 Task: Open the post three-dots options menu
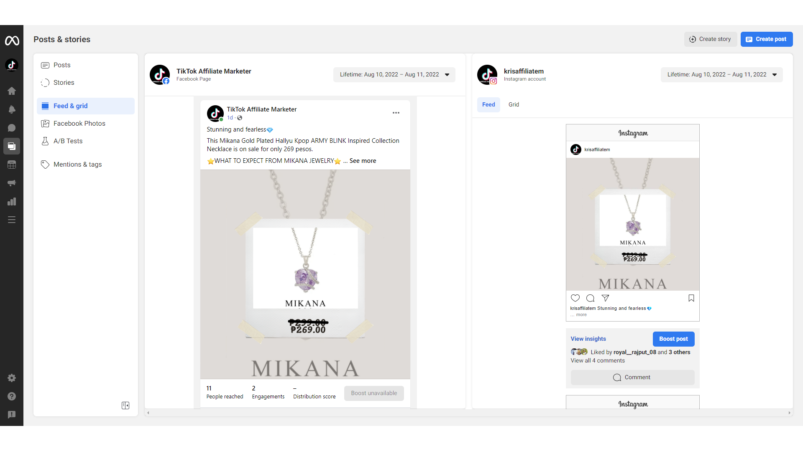tap(396, 113)
